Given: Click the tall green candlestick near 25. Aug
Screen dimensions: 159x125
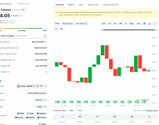Looking at the screenshot, I should coord(136,64).
